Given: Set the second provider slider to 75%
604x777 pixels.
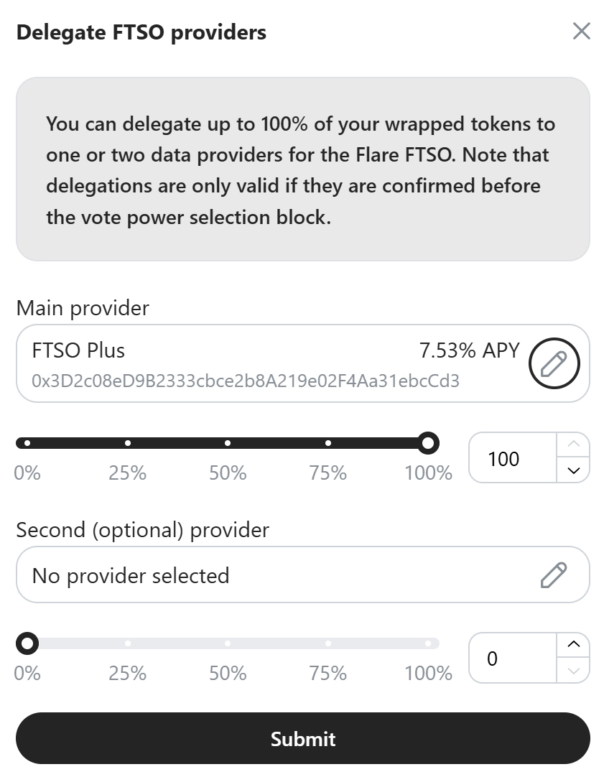Looking at the screenshot, I should pyautogui.click(x=328, y=643).
